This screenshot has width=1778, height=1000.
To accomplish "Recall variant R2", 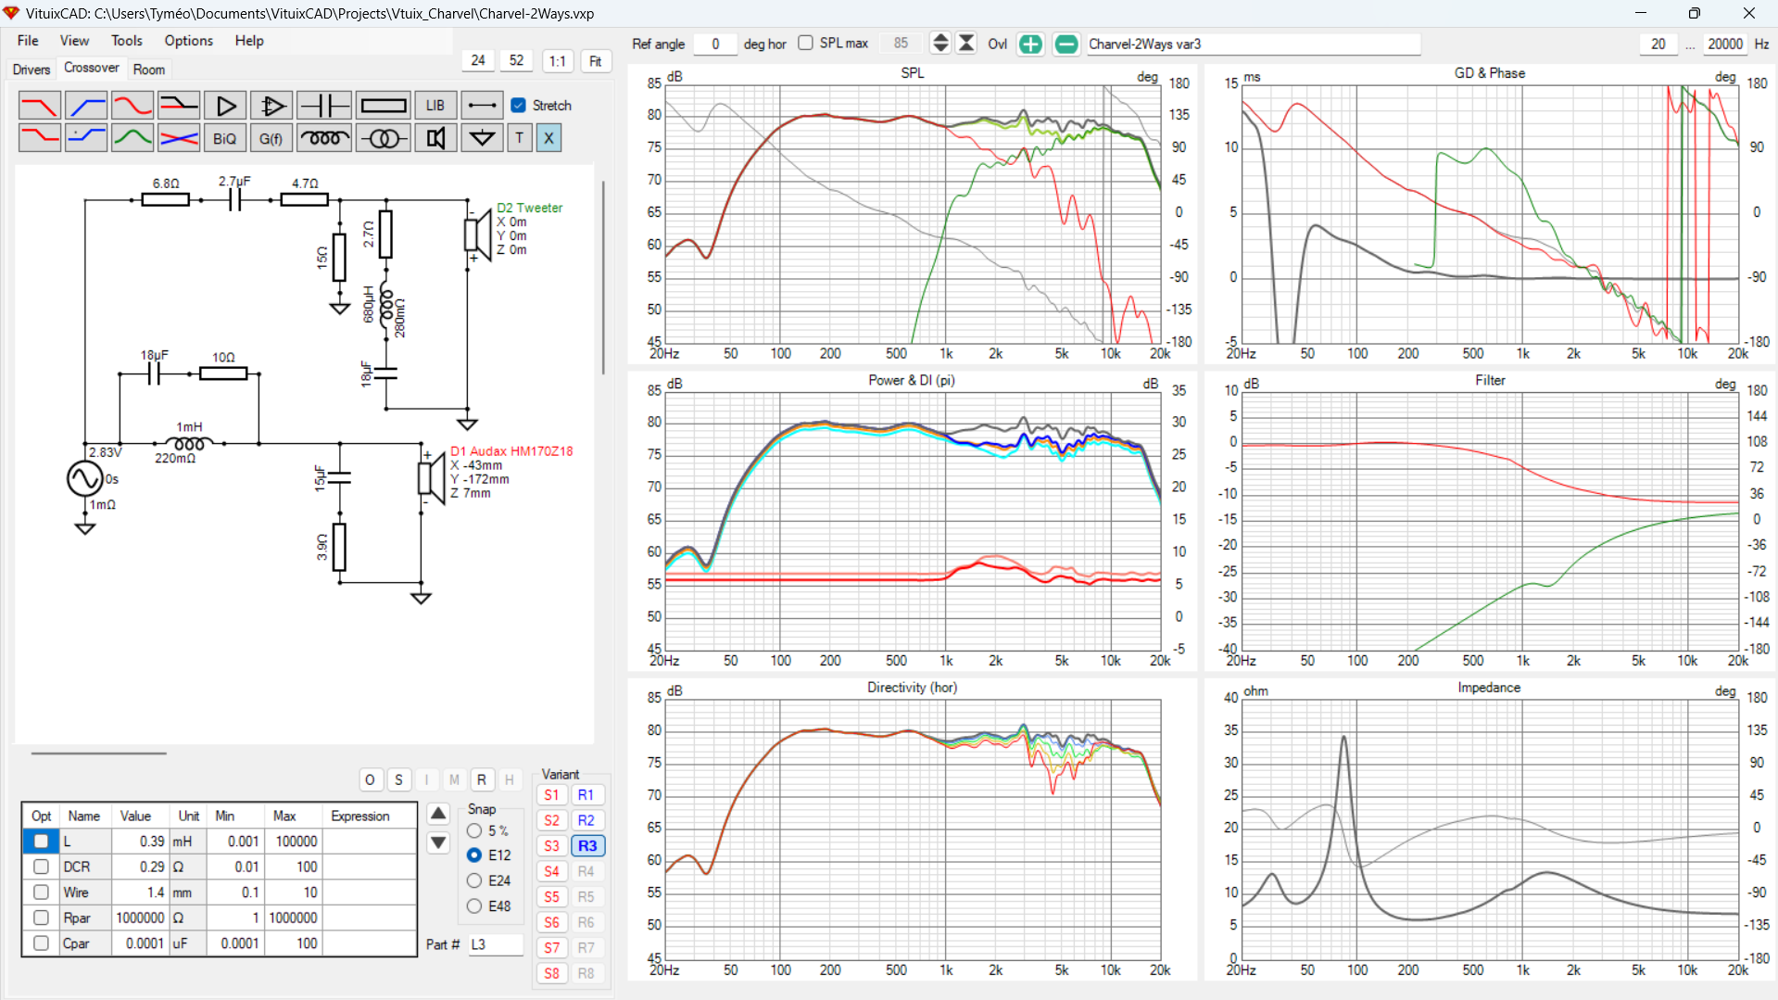I will point(586,821).
